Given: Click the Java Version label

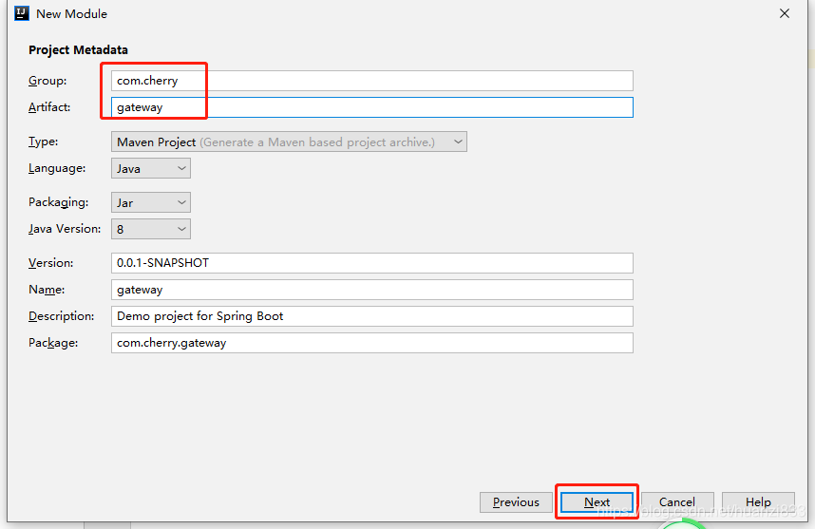Looking at the screenshot, I should coord(65,229).
